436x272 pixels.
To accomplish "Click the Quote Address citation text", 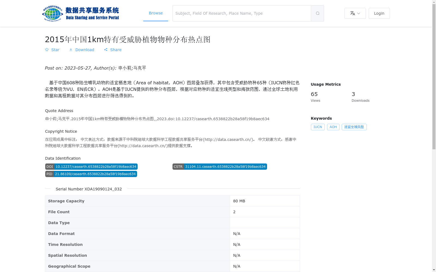I will pyautogui.click(x=157, y=119).
